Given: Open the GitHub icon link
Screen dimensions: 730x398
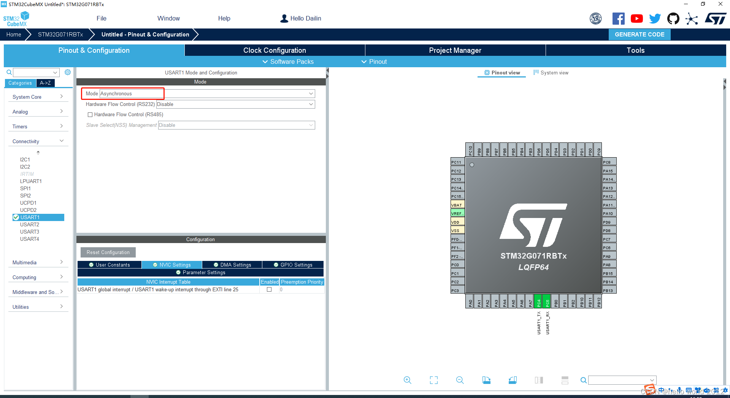Looking at the screenshot, I should (673, 19).
